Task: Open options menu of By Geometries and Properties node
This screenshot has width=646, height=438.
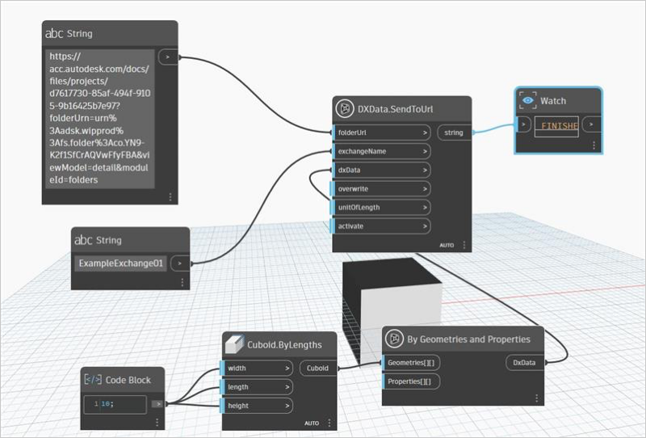Action: coord(536,398)
